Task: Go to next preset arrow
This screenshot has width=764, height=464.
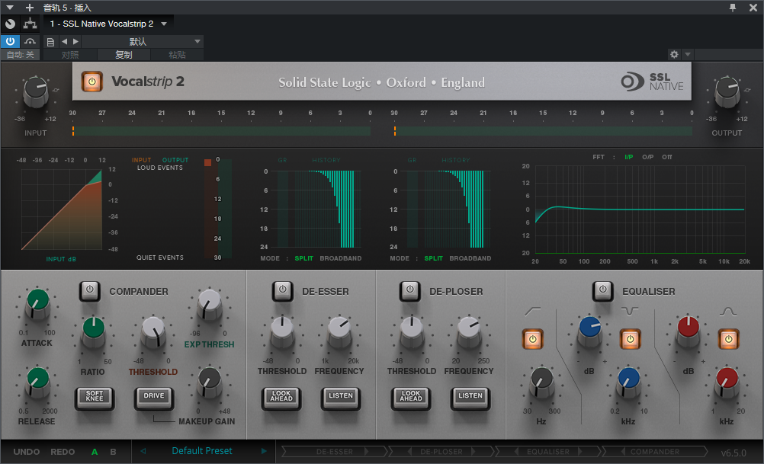Action: [264, 451]
